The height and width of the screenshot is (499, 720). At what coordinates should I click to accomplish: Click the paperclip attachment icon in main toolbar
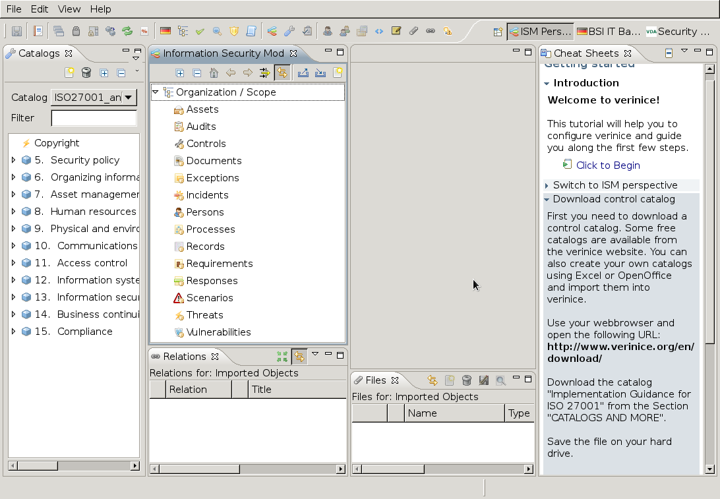(x=413, y=31)
